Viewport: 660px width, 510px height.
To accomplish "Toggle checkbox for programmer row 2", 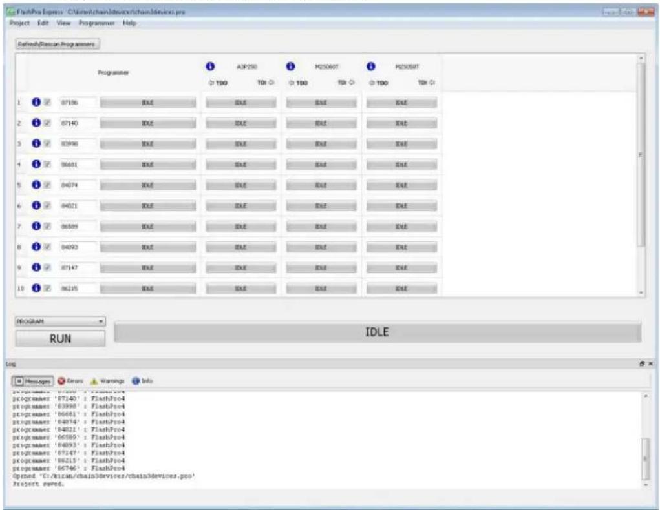I will click(47, 123).
